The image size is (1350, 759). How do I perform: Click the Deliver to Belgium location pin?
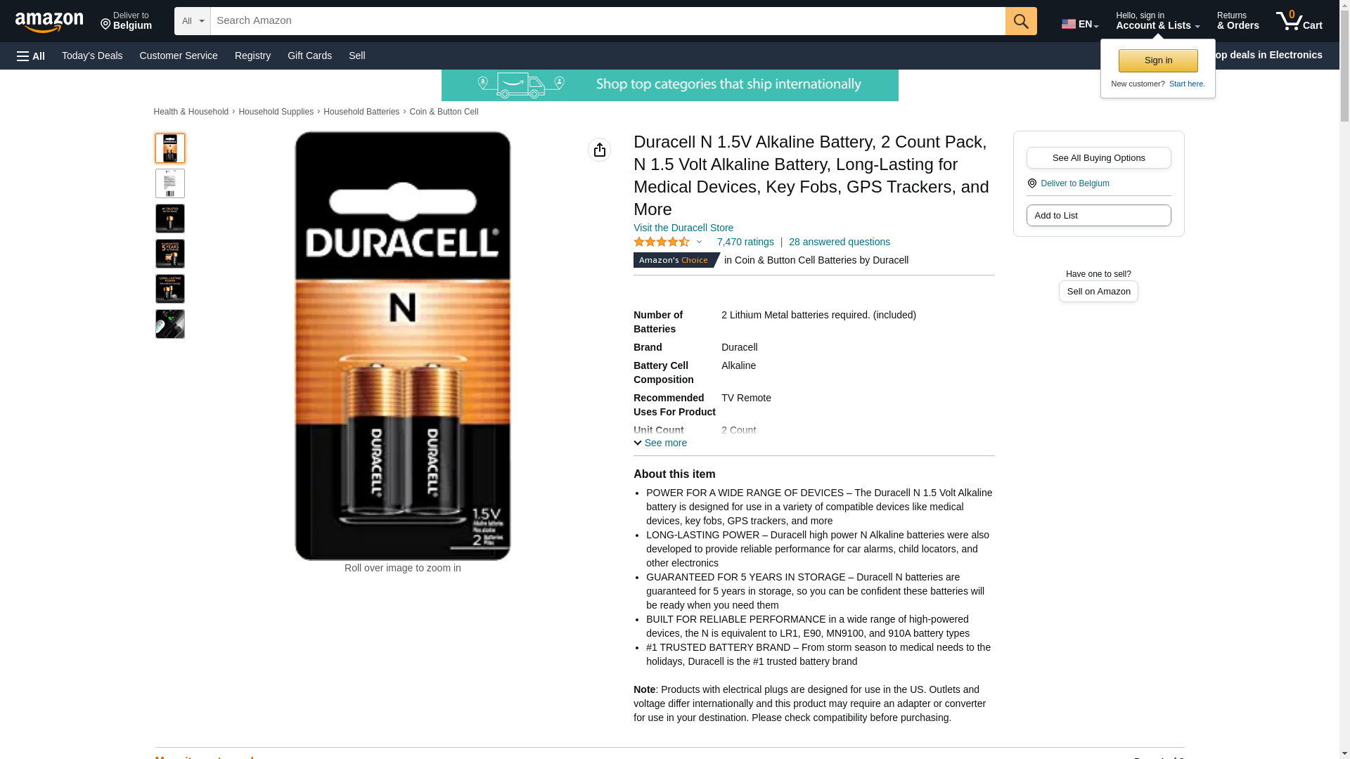point(105,25)
